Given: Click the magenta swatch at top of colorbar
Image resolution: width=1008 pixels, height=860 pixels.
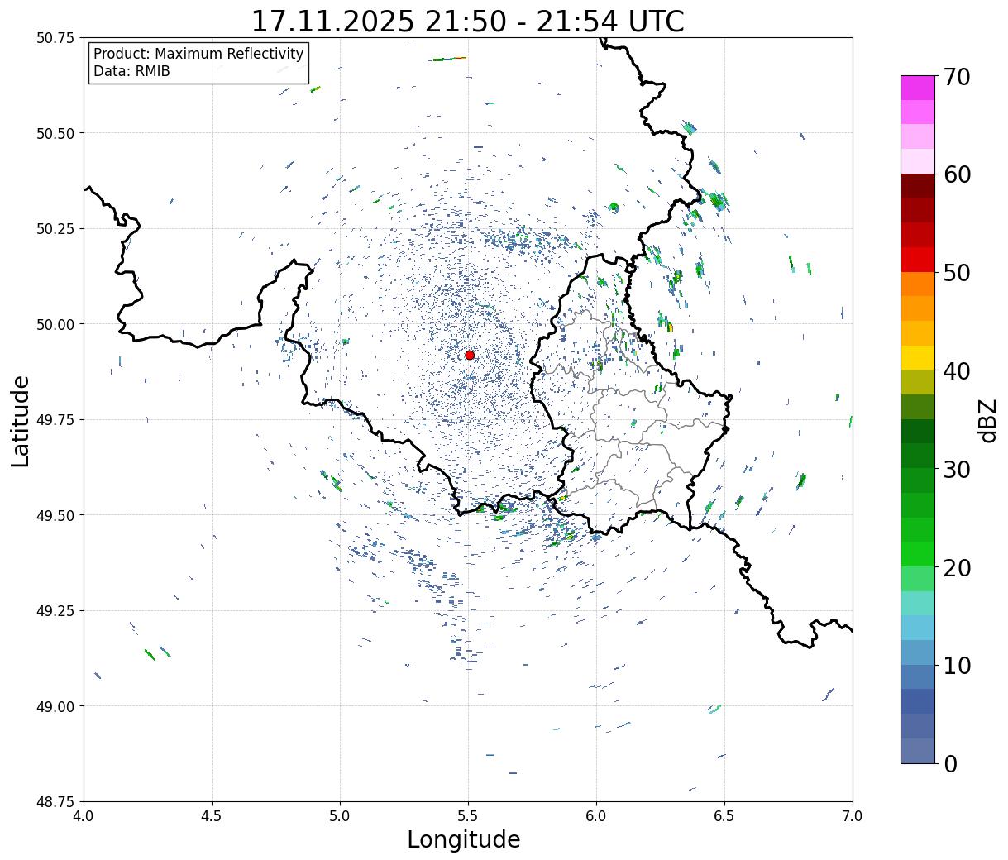Looking at the screenshot, I should pos(918,88).
